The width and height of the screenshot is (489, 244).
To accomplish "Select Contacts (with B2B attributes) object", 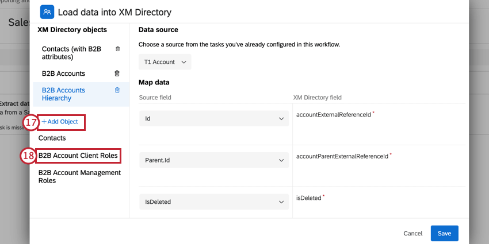I will pos(71,53).
